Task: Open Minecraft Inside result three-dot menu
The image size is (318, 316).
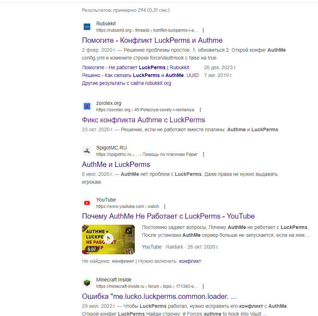Action: [203, 286]
